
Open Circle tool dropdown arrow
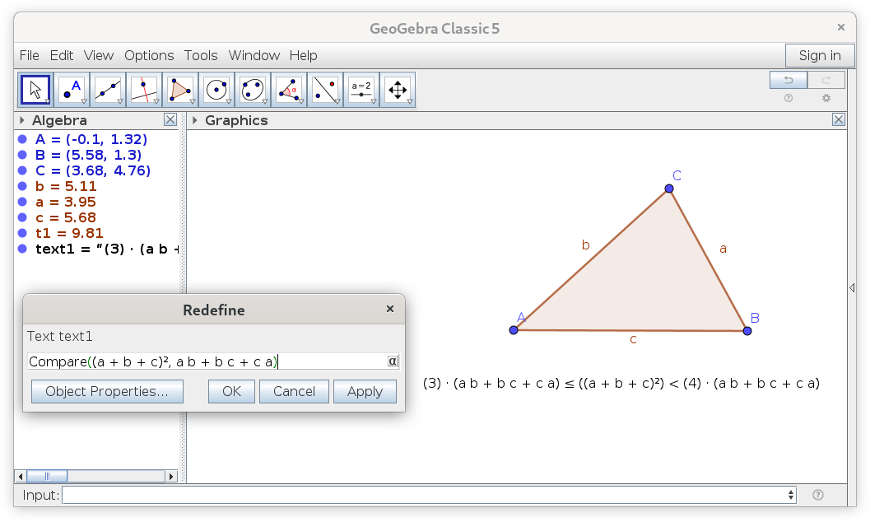coord(228,101)
